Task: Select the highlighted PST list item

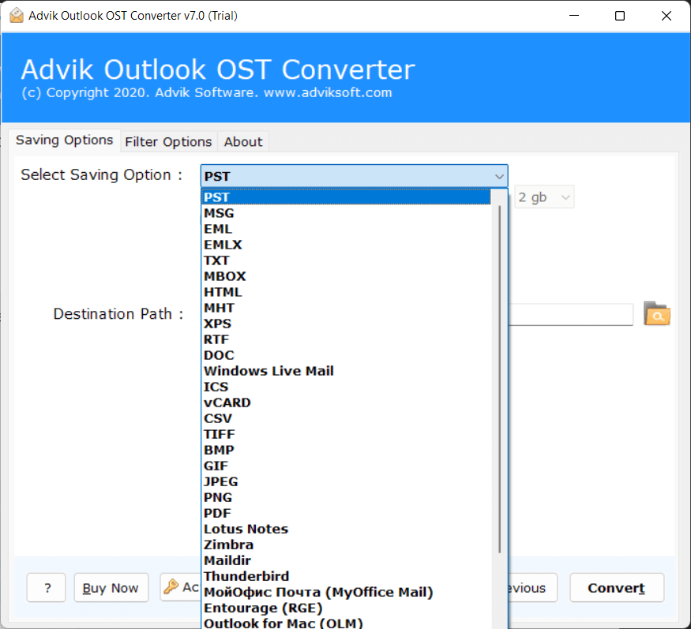Action: click(x=217, y=197)
